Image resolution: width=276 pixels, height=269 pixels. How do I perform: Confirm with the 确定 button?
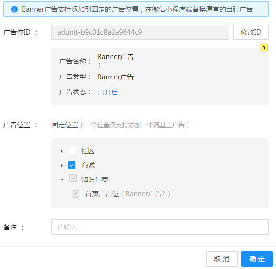pyautogui.click(x=257, y=259)
